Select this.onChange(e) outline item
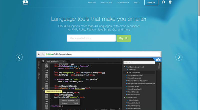The height and width of the screenshot is (110, 200). coord(133,92)
